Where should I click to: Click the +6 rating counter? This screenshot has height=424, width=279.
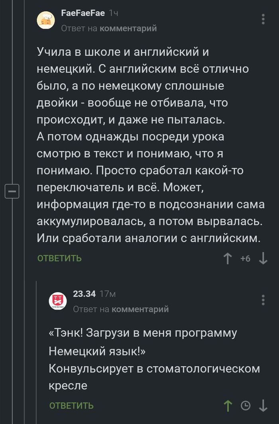coord(246,259)
